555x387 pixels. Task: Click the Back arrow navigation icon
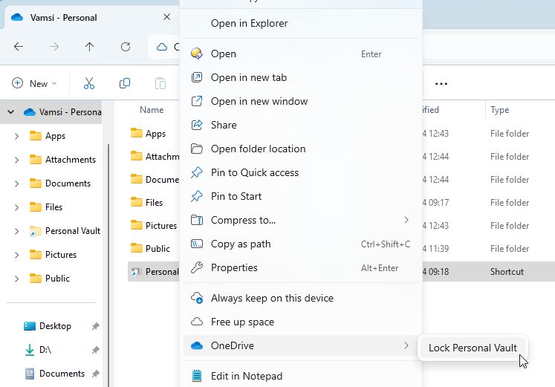click(x=19, y=46)
